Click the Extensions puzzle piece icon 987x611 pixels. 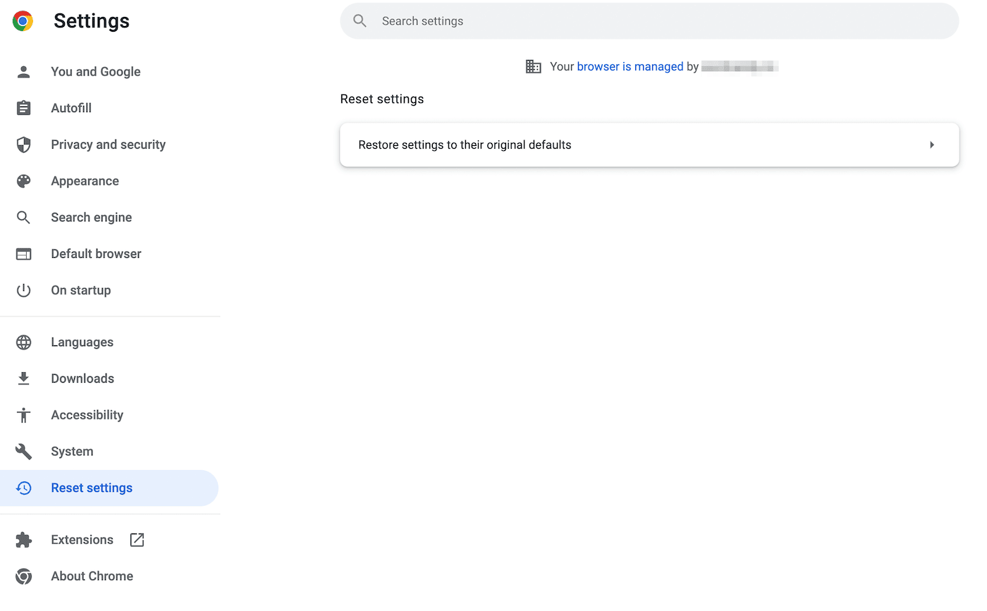(x=23, y=539)
